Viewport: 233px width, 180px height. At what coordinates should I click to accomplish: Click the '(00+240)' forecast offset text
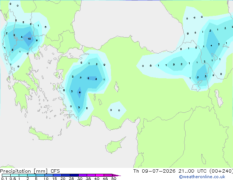[x=221, y=171]
